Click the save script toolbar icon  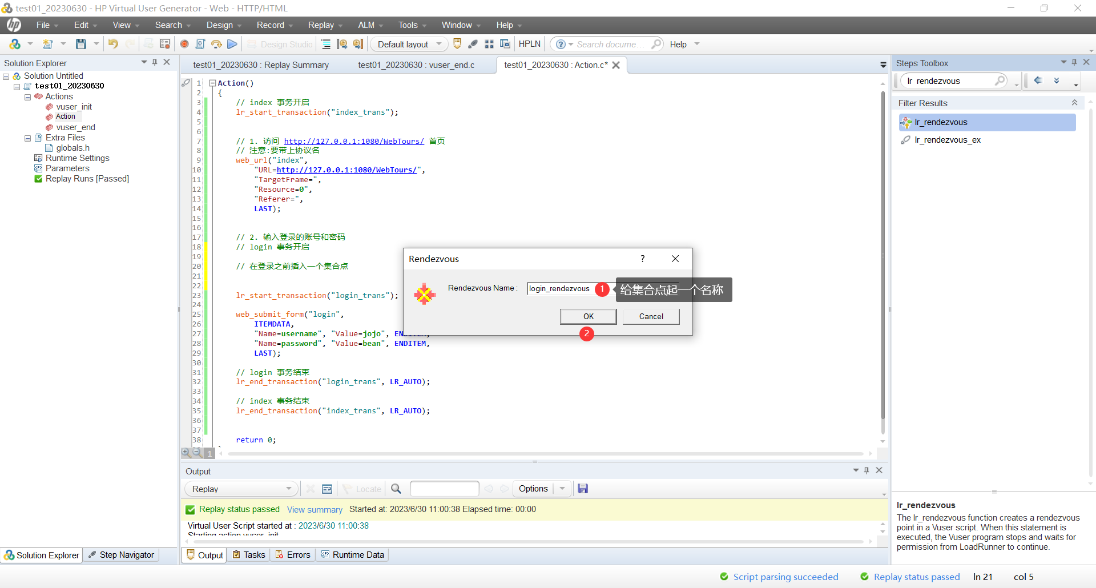[x=81, y=44]
